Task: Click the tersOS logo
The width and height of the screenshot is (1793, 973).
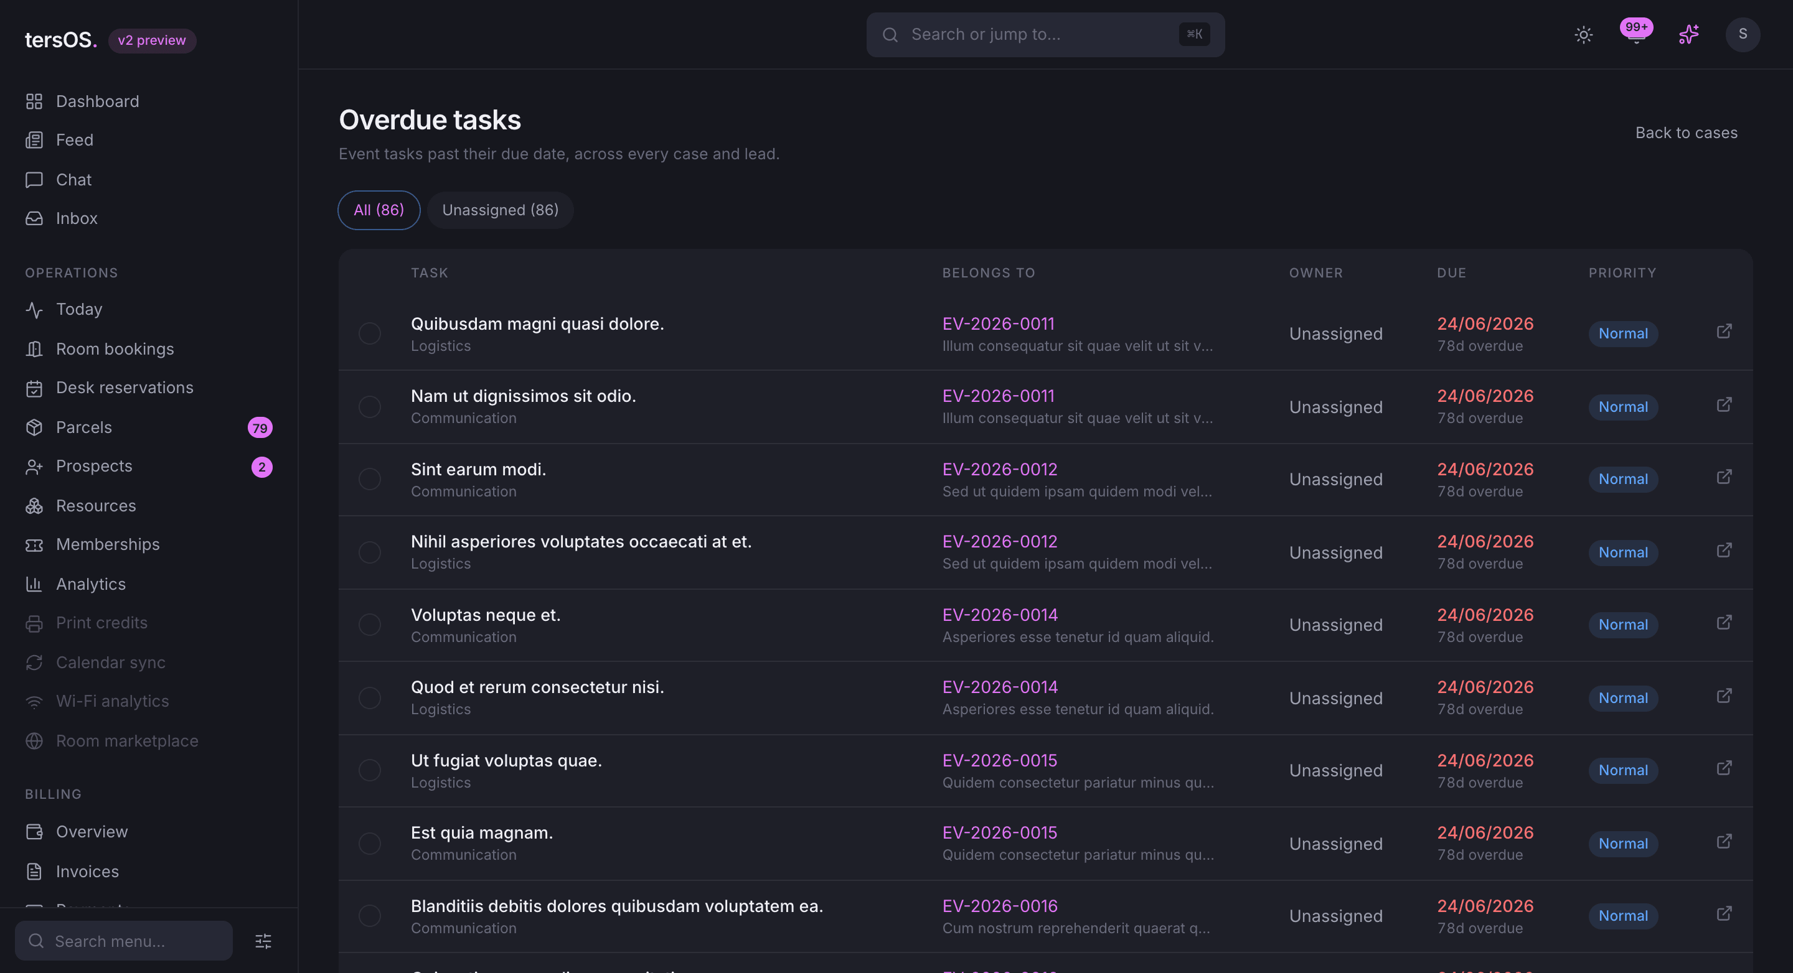Action: [x=60, y=40]
